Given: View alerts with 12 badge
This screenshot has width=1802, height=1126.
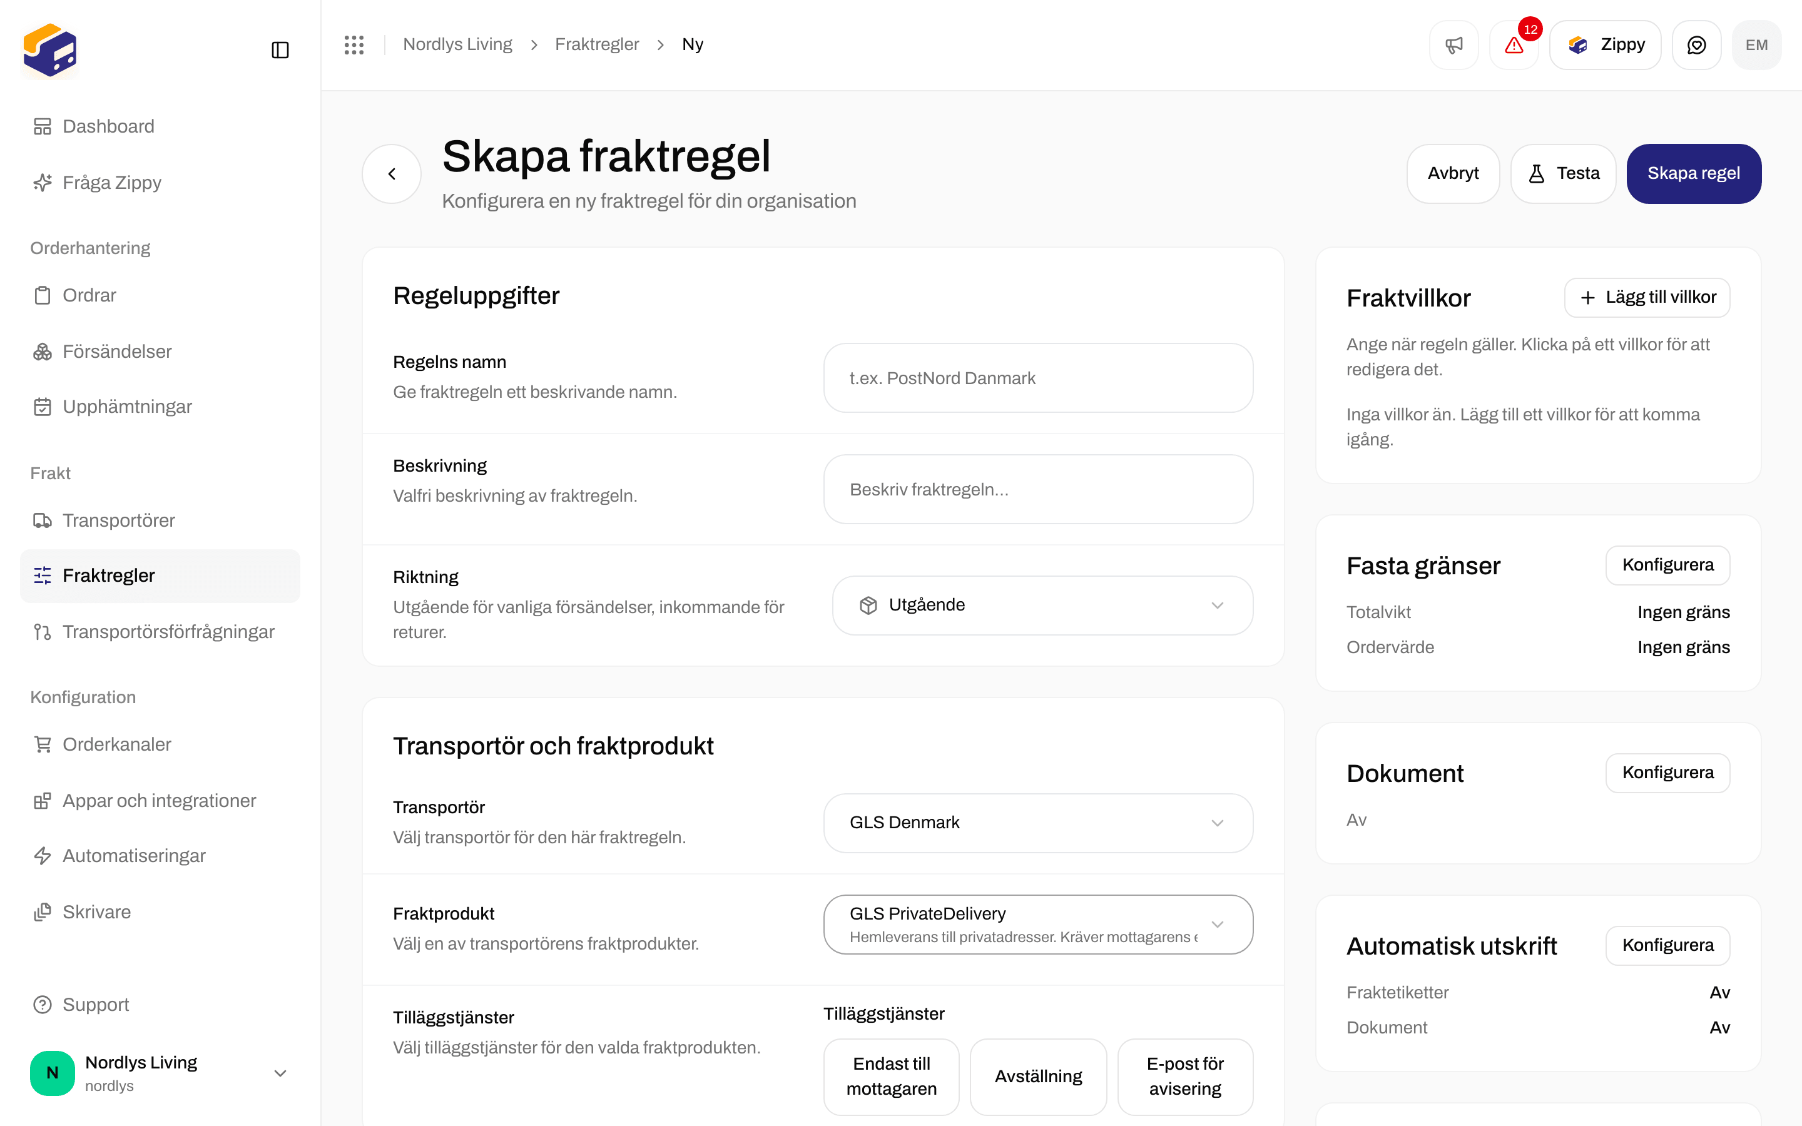Looking at the screenshot, I should click(x=1514, y=44).
